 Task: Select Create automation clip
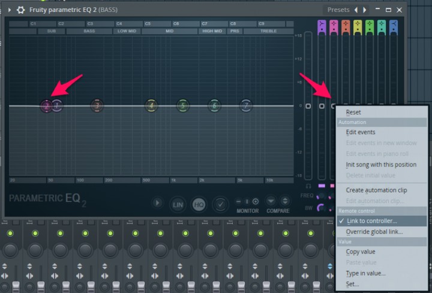[382, 190]
